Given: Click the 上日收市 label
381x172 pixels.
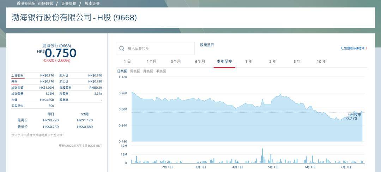Looking at the screenshot, I should 17,75.
